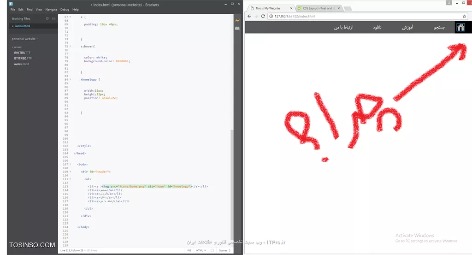
Task: Click the browser Back arrow
Action: pos(249,16)
